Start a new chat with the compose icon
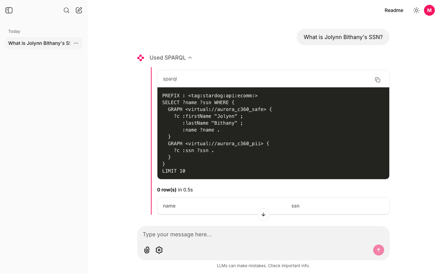 tap(79, 10)
